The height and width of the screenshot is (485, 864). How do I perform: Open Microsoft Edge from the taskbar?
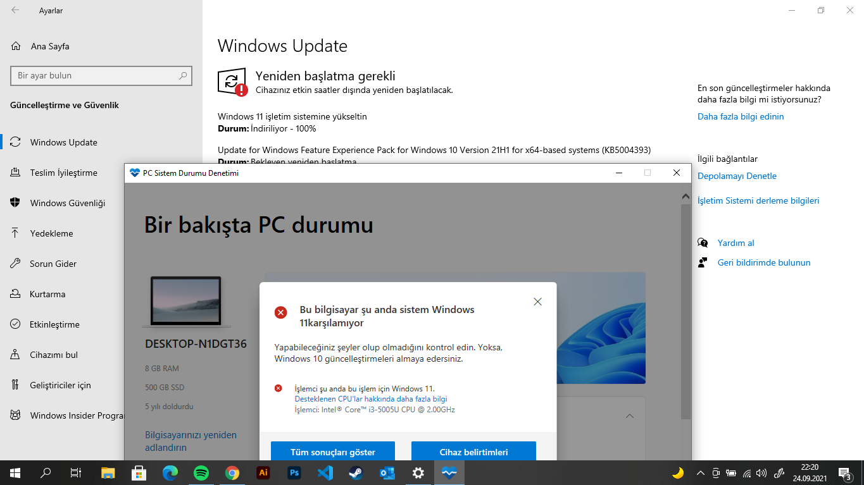[x=170, y=472]
